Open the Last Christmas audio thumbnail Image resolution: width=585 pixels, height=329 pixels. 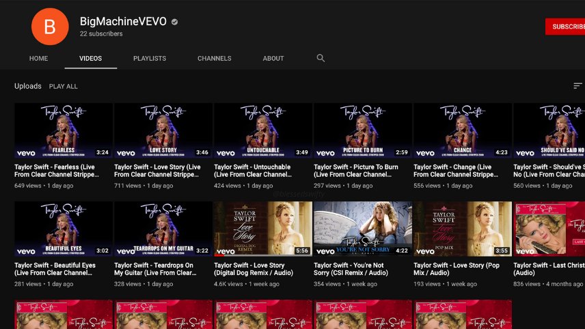click(549, 229)
